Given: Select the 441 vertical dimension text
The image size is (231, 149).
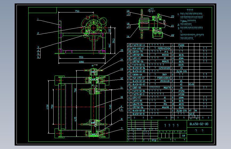Looking at the screenshot, I should tap(110, 45).
